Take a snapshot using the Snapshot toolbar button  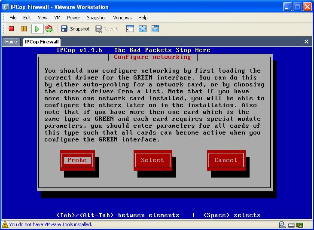[75, 29]
